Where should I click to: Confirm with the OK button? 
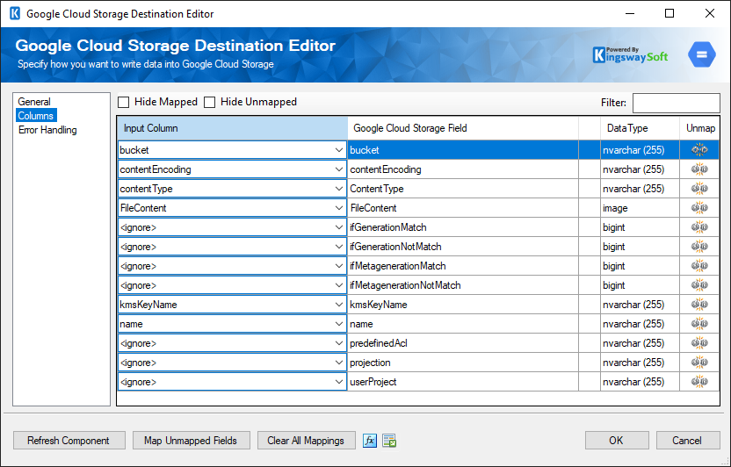coord(617,441)
